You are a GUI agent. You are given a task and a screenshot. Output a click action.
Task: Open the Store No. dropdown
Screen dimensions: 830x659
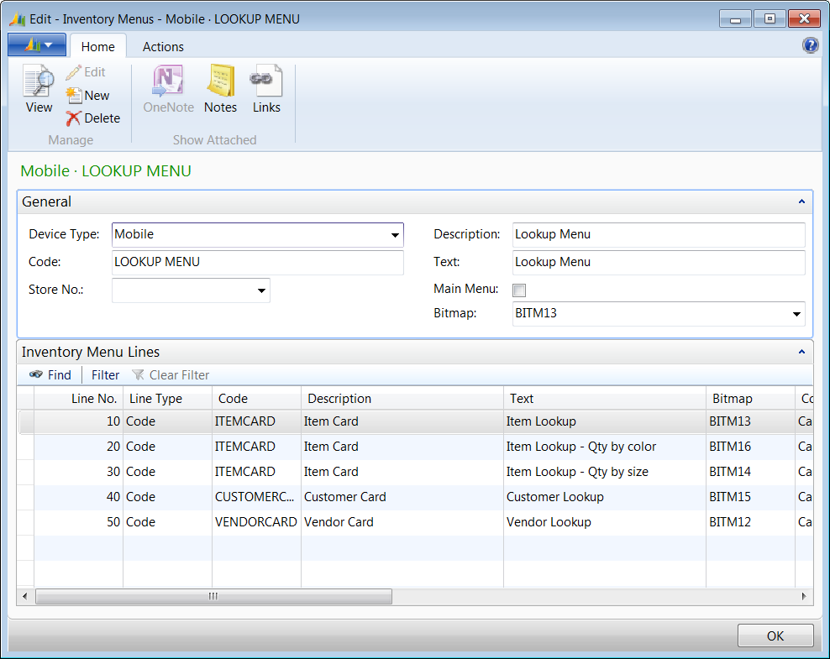pyautogui.click(x=260, y=291)
